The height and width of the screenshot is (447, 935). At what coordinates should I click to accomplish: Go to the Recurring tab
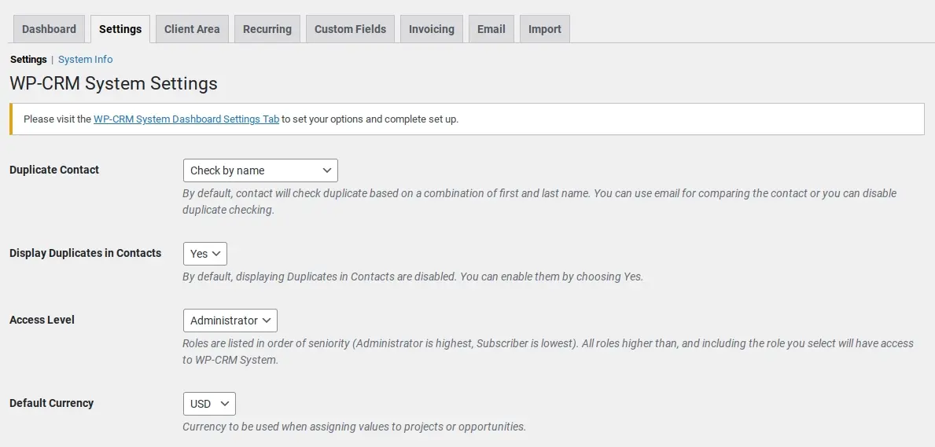267,29
